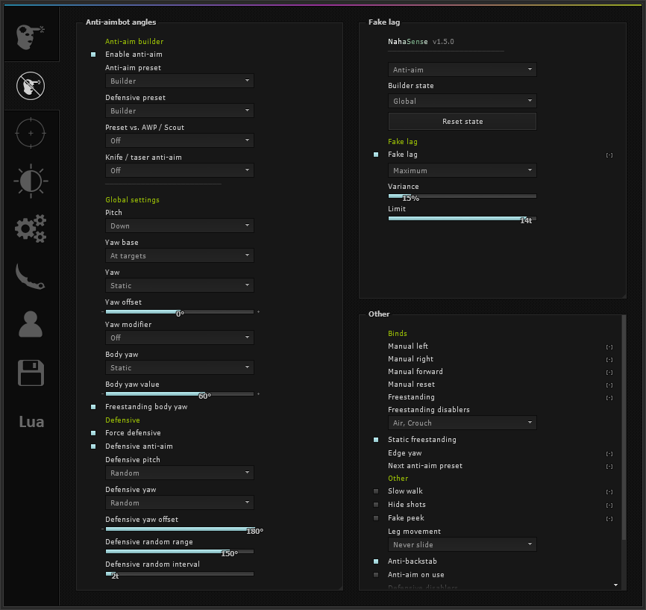The width and height of the screenshot is (646, 610).
Task: Open the Legit crosshair tab icon
Action: pyautogui.click(x=31, y=133)
